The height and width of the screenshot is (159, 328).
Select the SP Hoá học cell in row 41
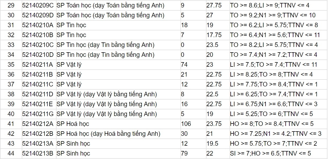pos(118,124)
